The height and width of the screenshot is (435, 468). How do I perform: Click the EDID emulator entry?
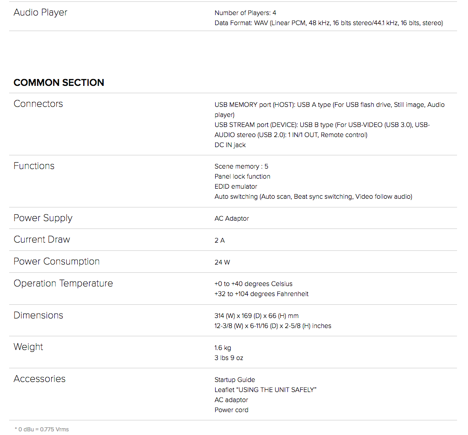236,187
